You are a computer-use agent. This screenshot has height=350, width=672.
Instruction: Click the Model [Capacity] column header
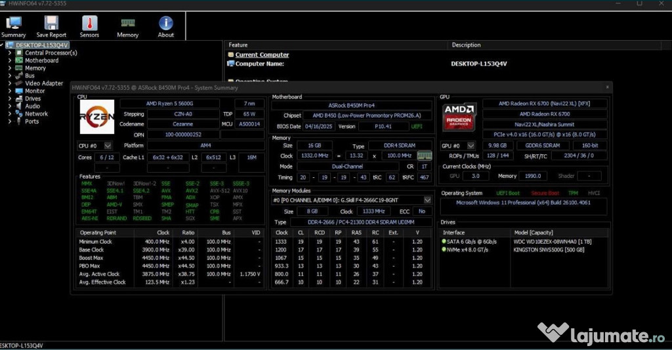560,232
